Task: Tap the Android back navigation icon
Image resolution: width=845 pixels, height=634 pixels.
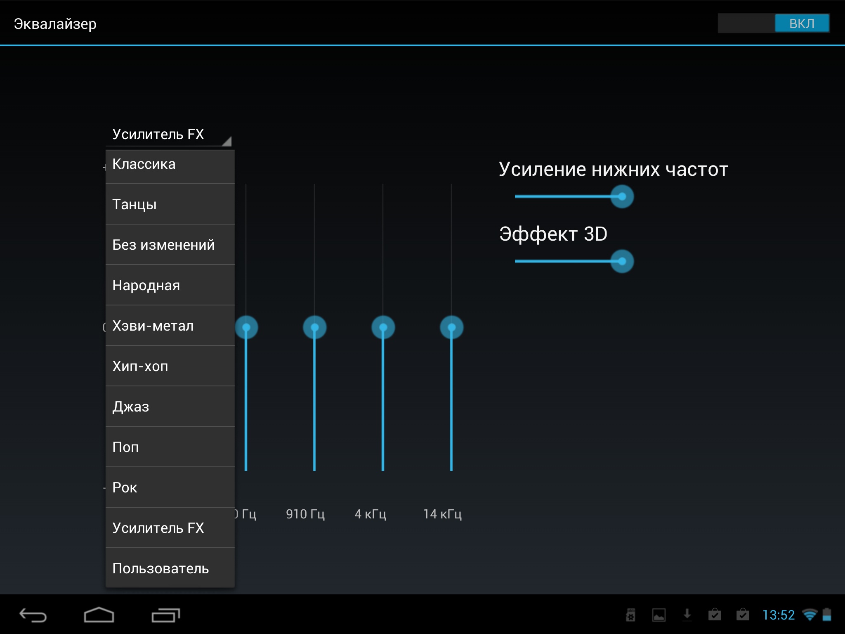Action: pos(33,615)
